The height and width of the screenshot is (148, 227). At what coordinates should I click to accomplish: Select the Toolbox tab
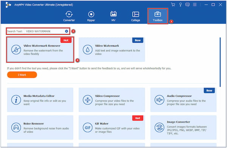(x=158, y=16)
